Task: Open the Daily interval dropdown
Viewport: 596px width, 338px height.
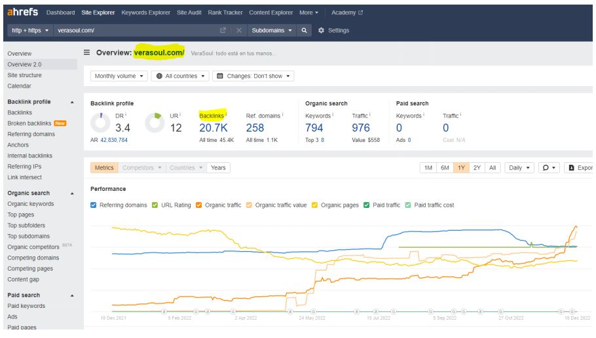Action: [x=519, y=167]
